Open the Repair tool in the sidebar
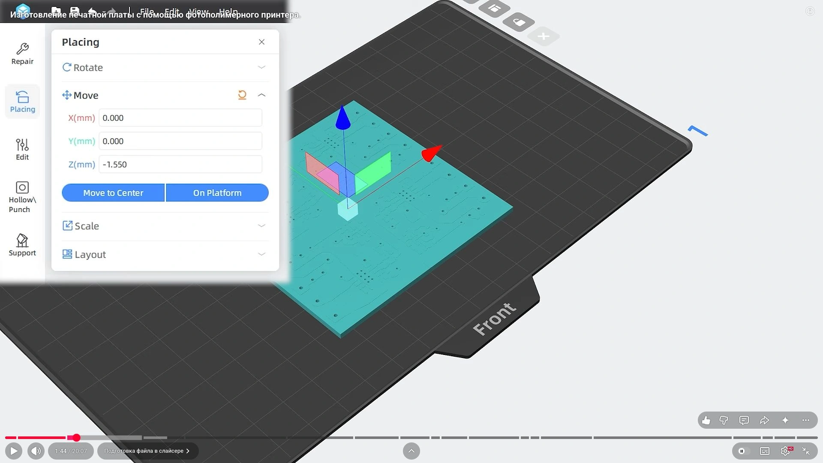The width and height of the screenshot is (823, 463). [22, 54]
